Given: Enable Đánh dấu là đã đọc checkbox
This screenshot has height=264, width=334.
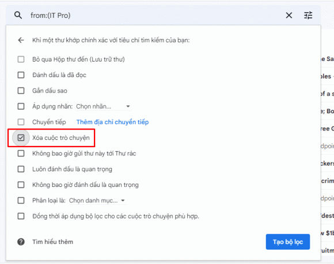Looking at the screenshot, I should tap(21, 75).
